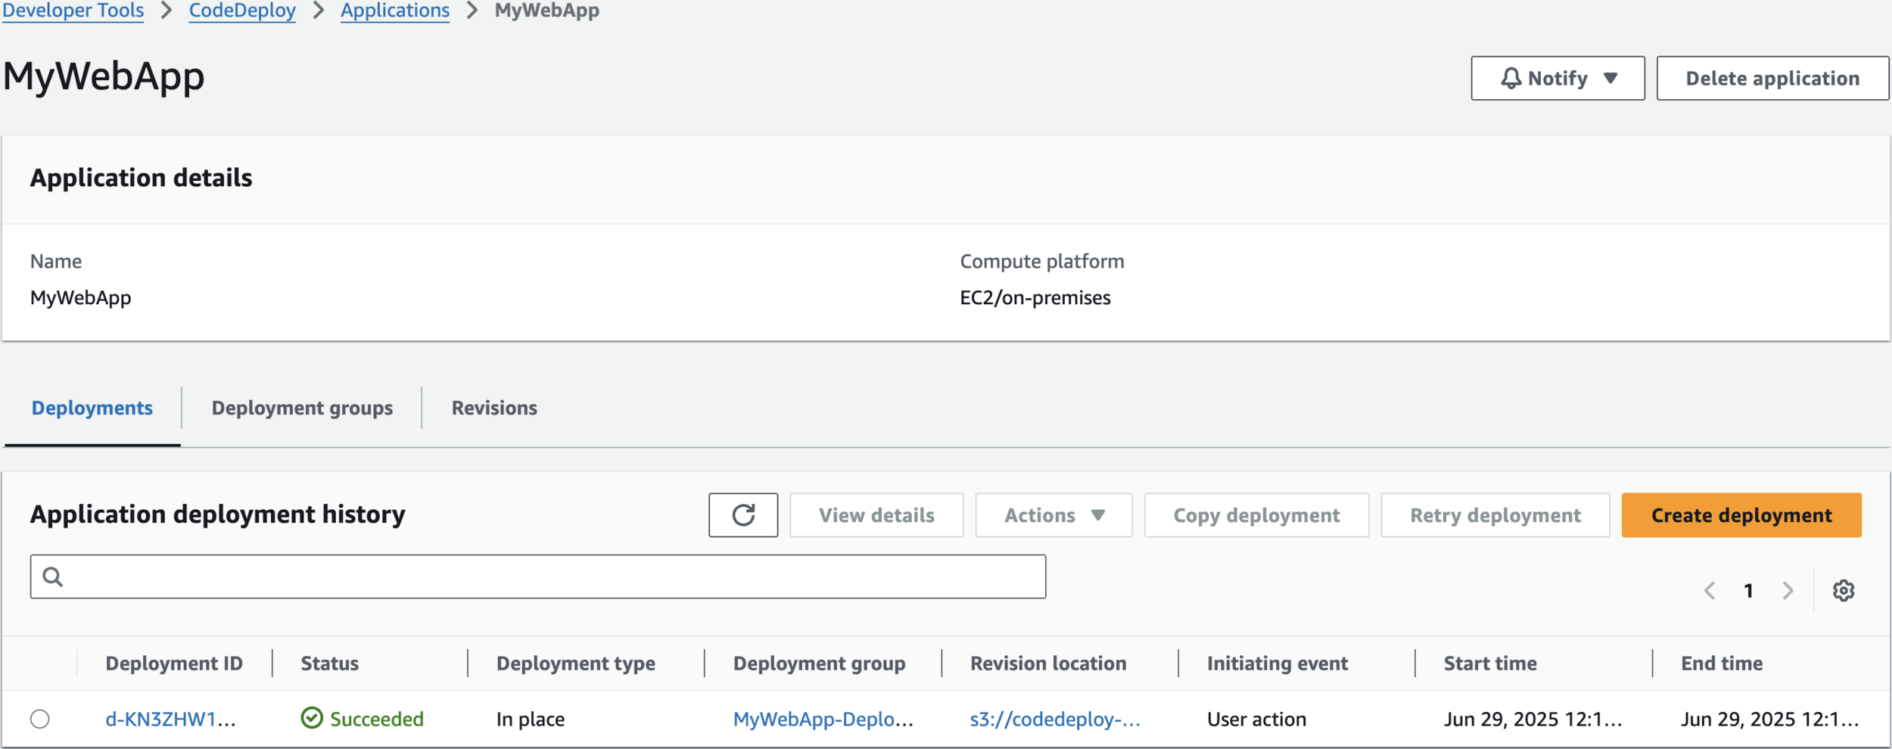Screen dimensions: 1892x749
Task: Select the d-KN3ZHW1 deployment radio button
Action: [x=40, y=718]
